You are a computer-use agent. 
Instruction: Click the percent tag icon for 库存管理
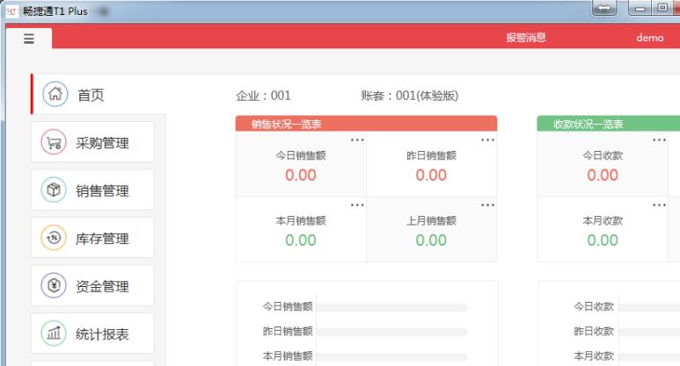55,239
